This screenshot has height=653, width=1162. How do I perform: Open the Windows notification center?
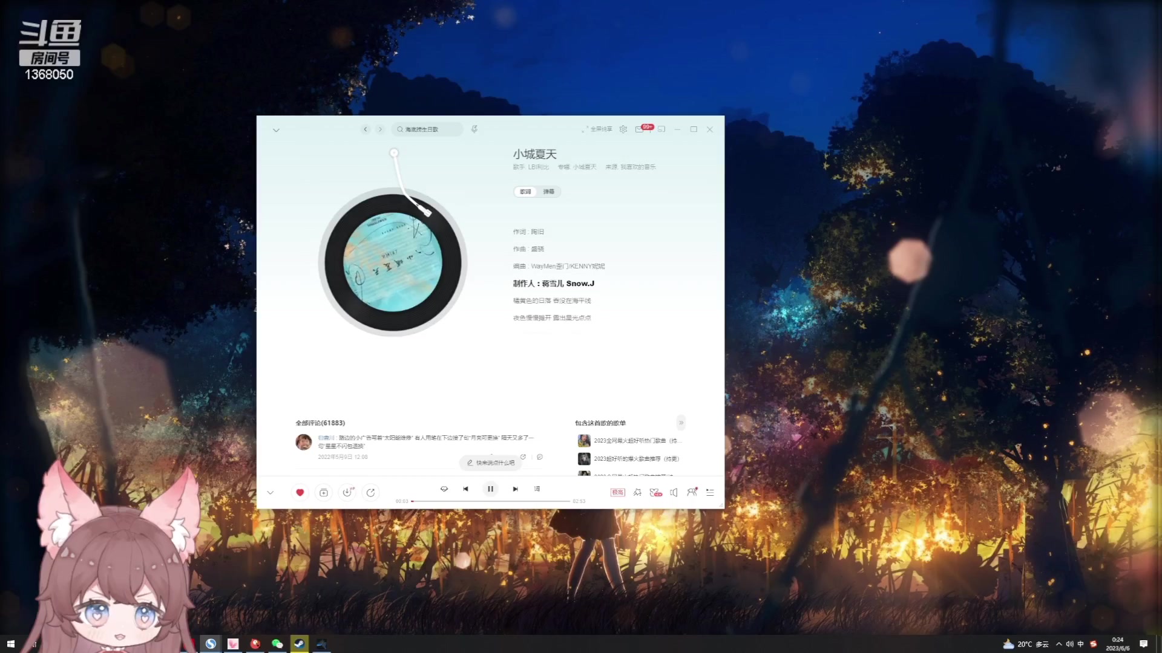pos(1143,644)
